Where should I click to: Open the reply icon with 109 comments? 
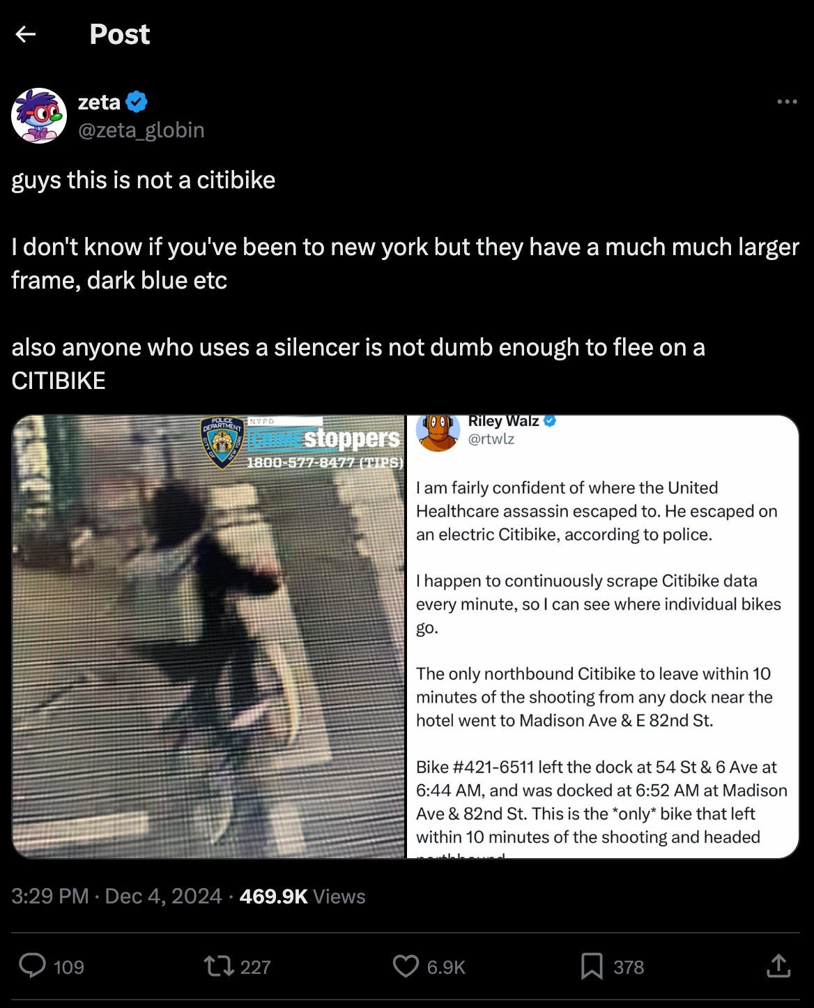pos(32,966)
